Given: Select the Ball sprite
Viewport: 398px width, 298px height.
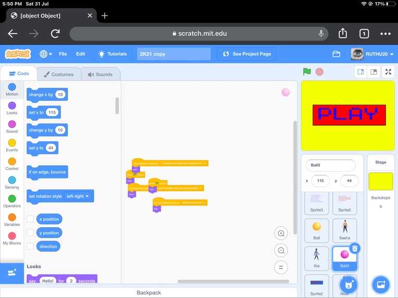Looking at the screenshot, I should (317, 230).
